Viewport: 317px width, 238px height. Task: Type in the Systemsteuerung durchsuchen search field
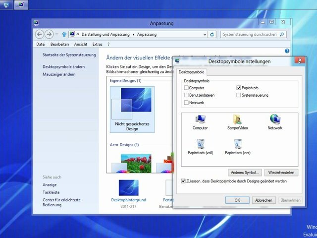pyautogui.click(x=250, y=34)
